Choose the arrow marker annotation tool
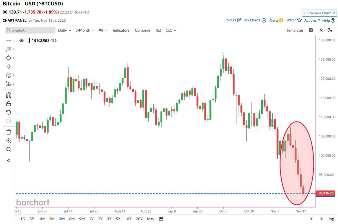Viewport: 338px width, 224px height. pos(8,66)
